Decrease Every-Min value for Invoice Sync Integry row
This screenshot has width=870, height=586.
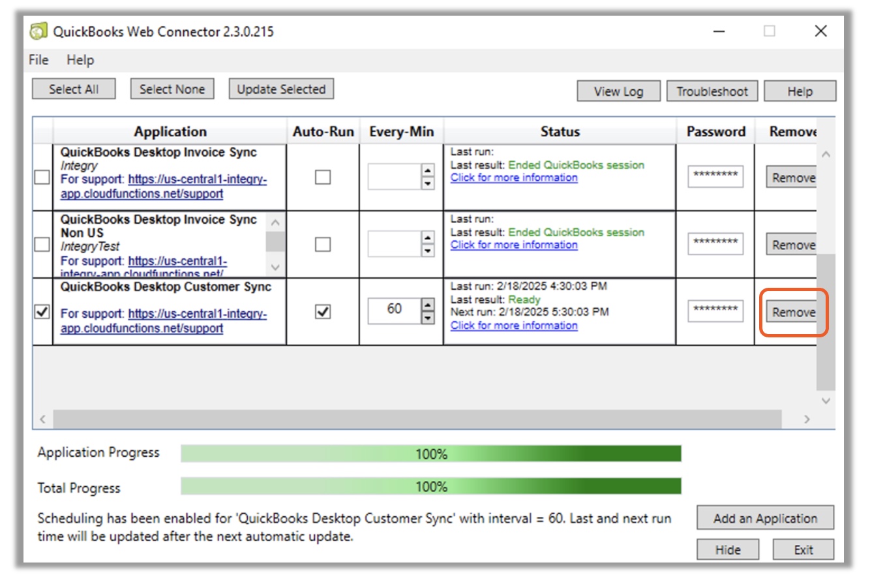point(428,183)
